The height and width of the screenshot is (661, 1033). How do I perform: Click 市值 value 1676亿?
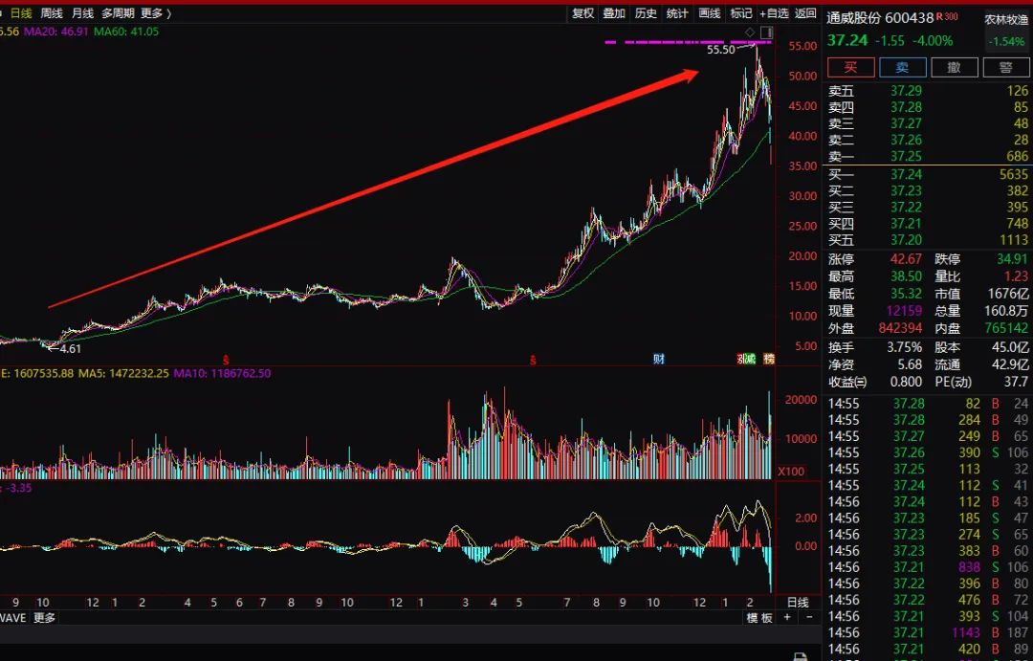1008,294
